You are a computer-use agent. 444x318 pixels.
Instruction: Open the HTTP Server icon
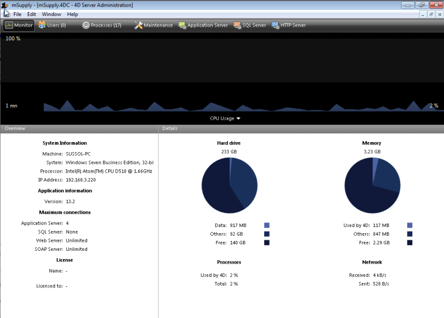(x=275, y=25)
